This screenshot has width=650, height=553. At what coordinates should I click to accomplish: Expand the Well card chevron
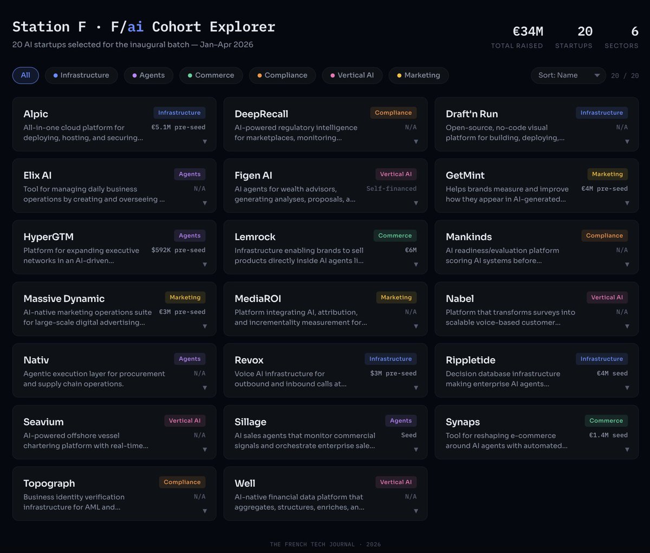[416, 511]
